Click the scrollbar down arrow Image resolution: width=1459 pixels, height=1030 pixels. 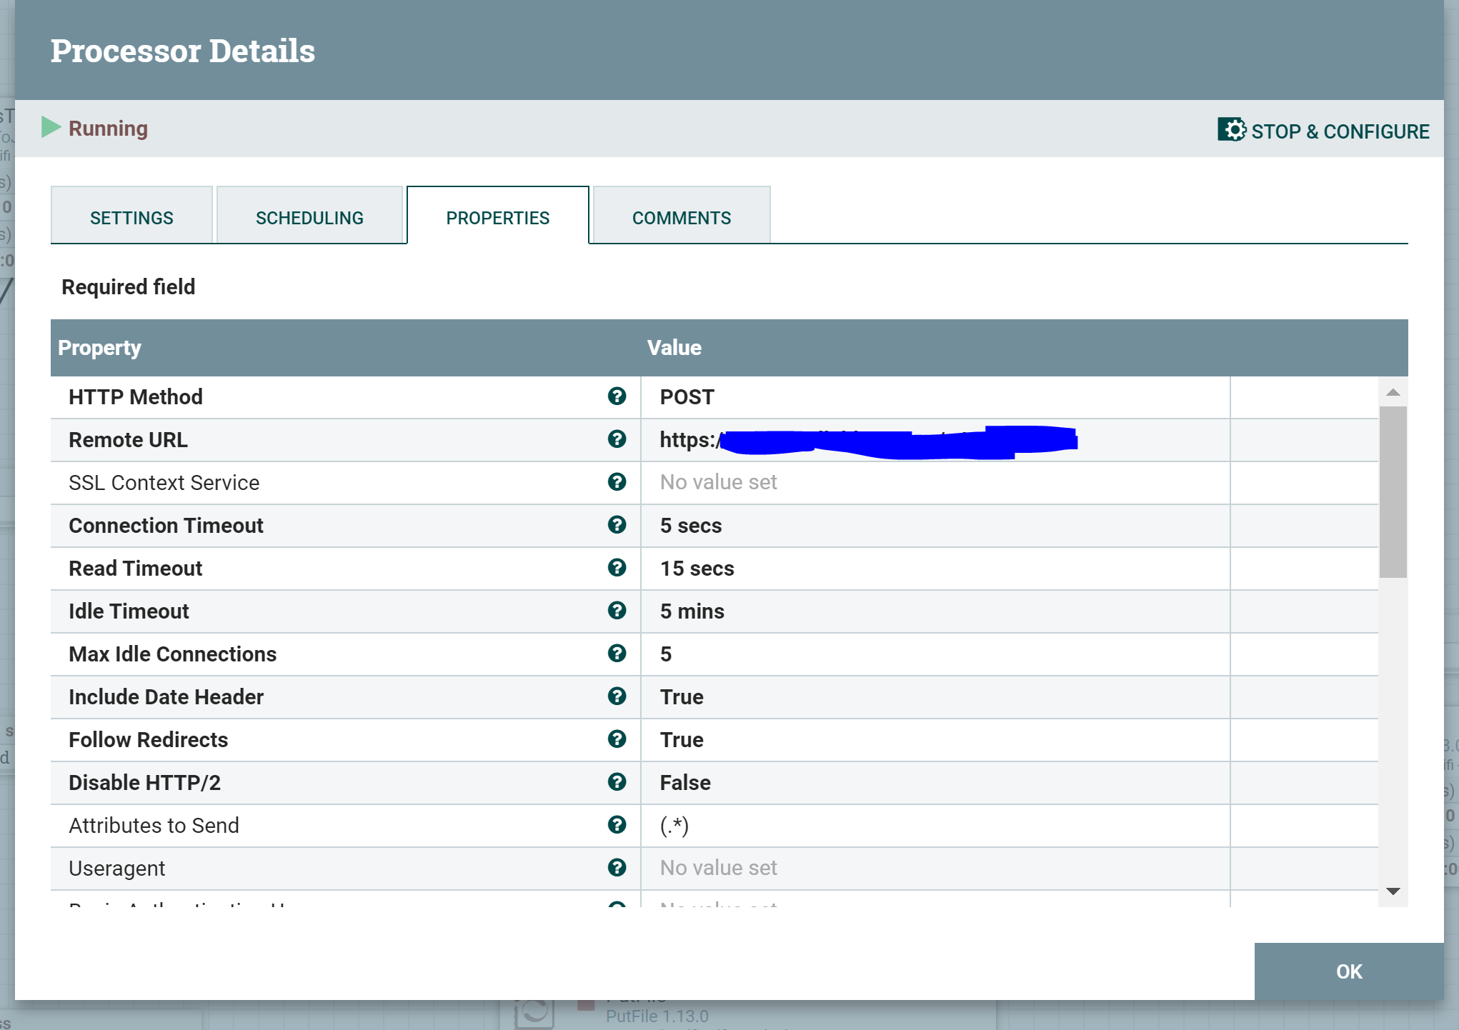point(1392,891)
